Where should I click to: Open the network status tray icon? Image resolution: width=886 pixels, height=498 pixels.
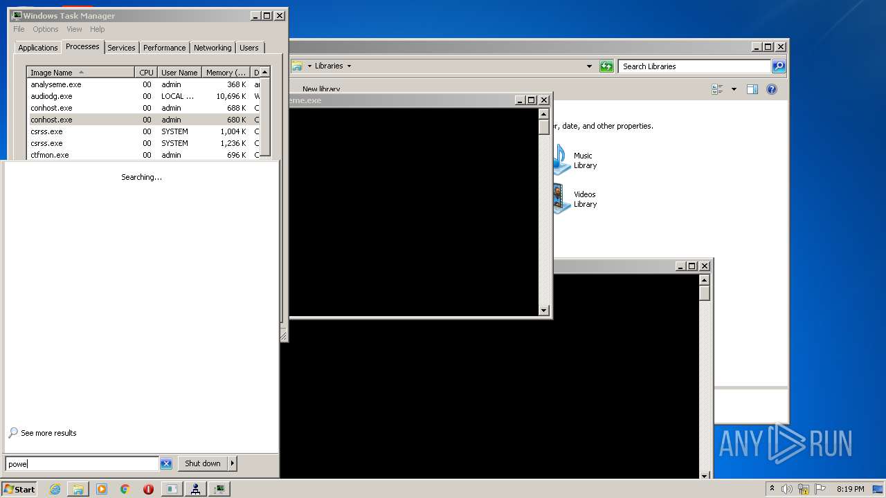[x=804, y=489]
